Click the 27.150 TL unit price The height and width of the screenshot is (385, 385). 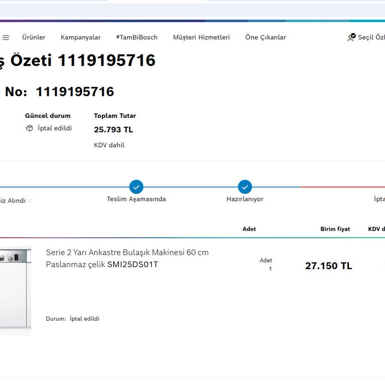click(328, 266)
